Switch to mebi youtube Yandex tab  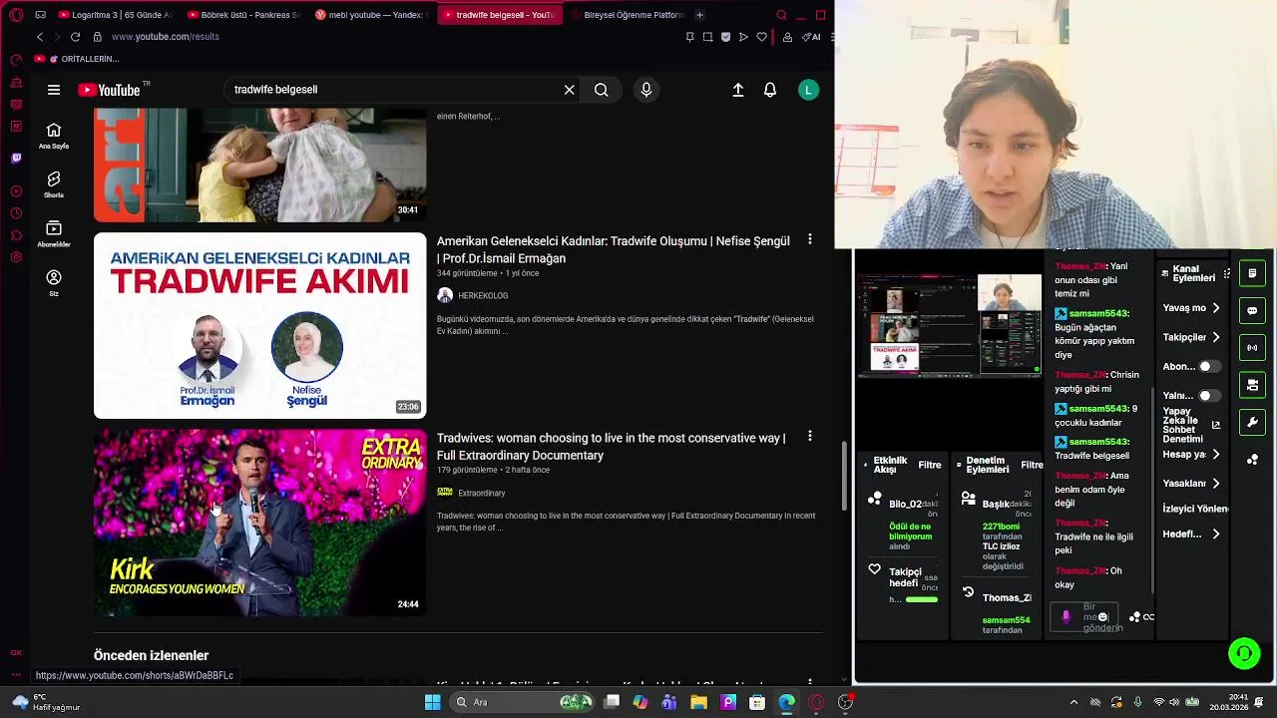tap(370, 15)
